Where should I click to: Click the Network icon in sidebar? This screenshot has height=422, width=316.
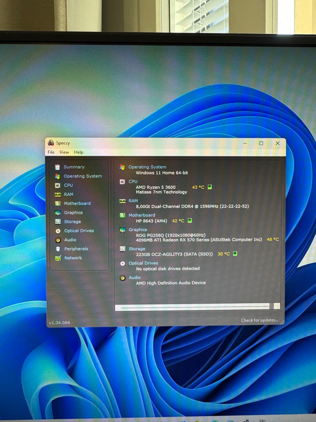click(58, 258)
